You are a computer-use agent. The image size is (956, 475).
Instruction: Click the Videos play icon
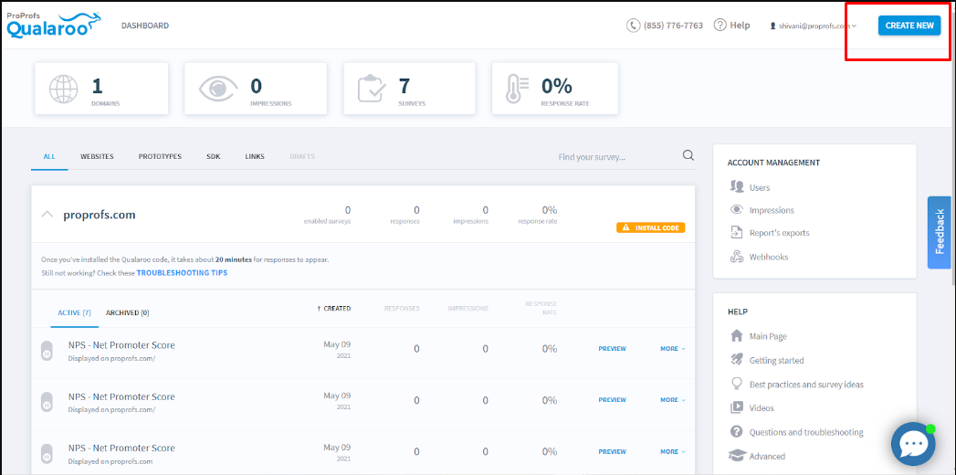pos(737,407)
